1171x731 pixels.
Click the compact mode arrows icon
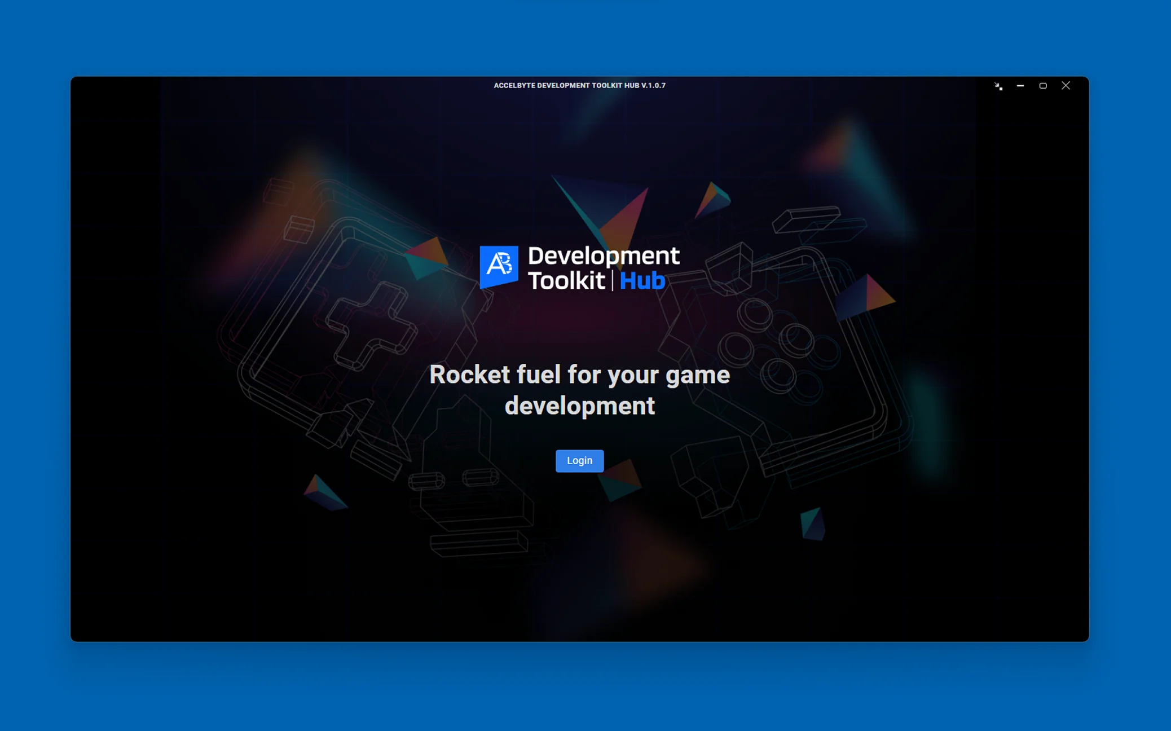[x=998, y=86]
